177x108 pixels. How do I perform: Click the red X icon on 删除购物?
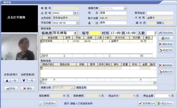(160, 65)
